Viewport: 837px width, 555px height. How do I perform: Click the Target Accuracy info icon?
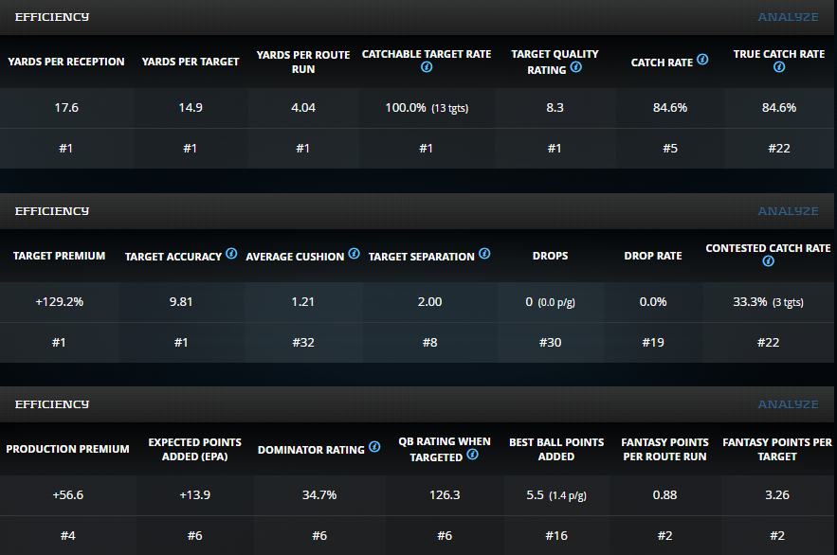[x=231, y=254]
